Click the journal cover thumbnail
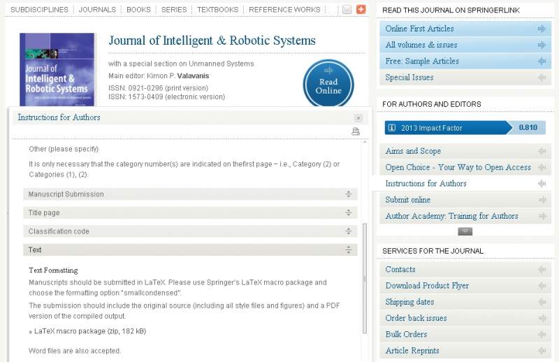This screenshot has height=362, width=559. tap(57, 70)
